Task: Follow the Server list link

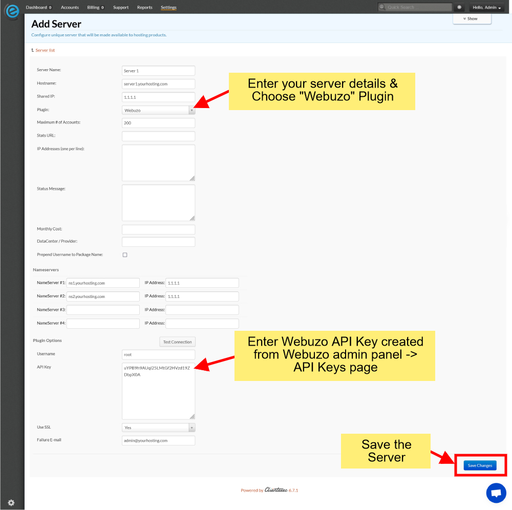Action: click(x=45, y=50)
